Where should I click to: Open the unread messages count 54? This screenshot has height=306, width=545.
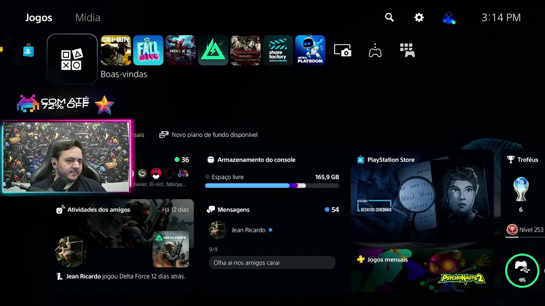click(x=332, y=210)
